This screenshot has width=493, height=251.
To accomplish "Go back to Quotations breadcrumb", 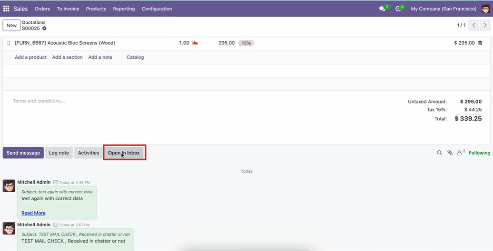I will click(34, 22).
